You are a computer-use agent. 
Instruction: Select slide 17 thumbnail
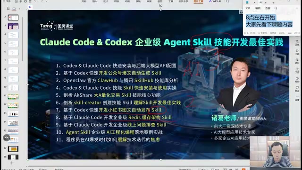tap(13, 149)
